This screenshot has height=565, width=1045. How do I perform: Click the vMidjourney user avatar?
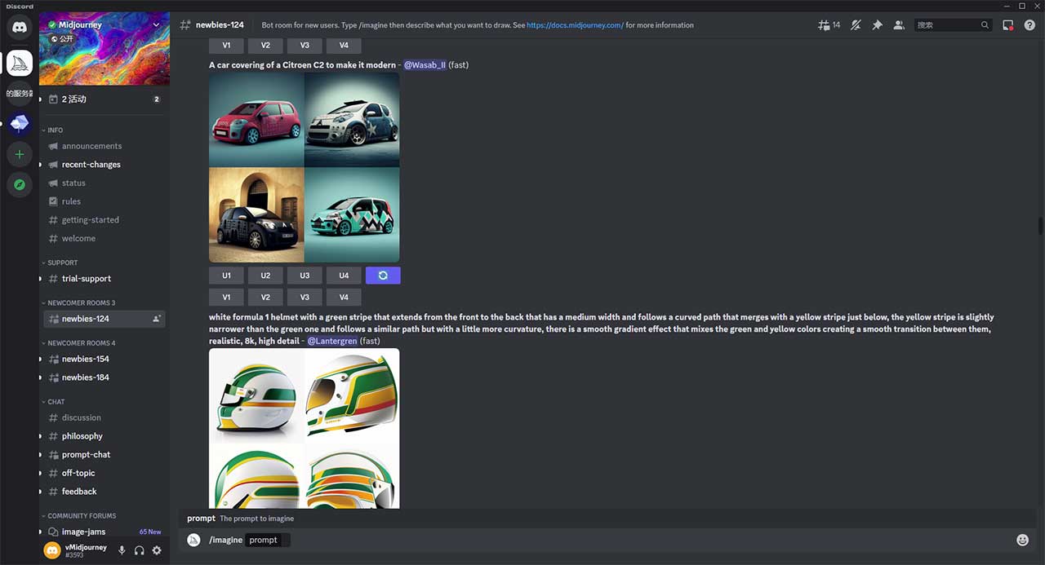[52, 550]
